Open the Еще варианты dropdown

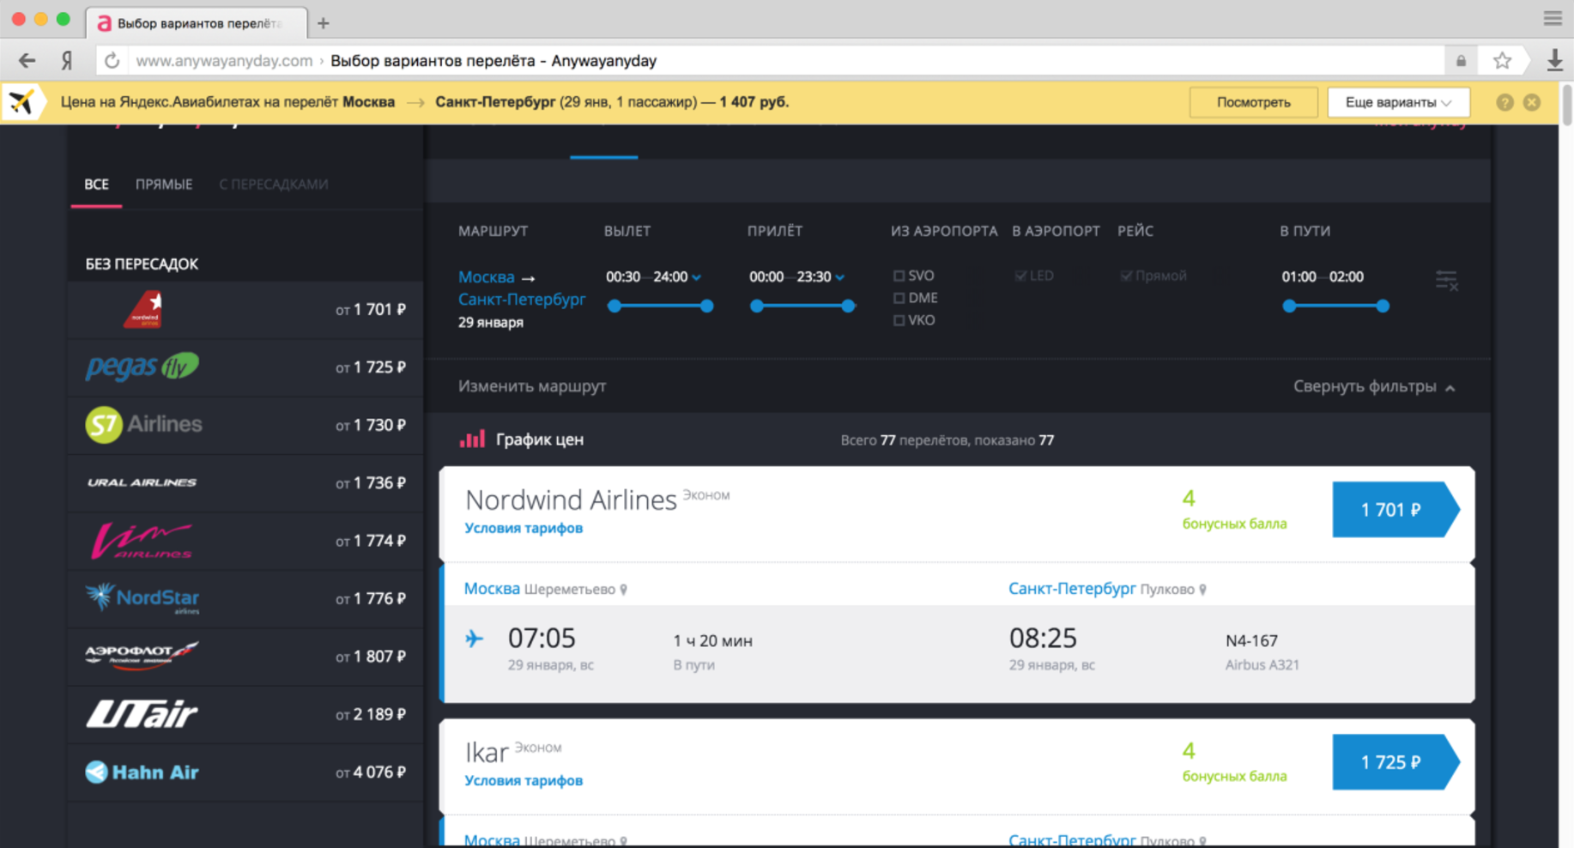click(x=1398, y=102)
